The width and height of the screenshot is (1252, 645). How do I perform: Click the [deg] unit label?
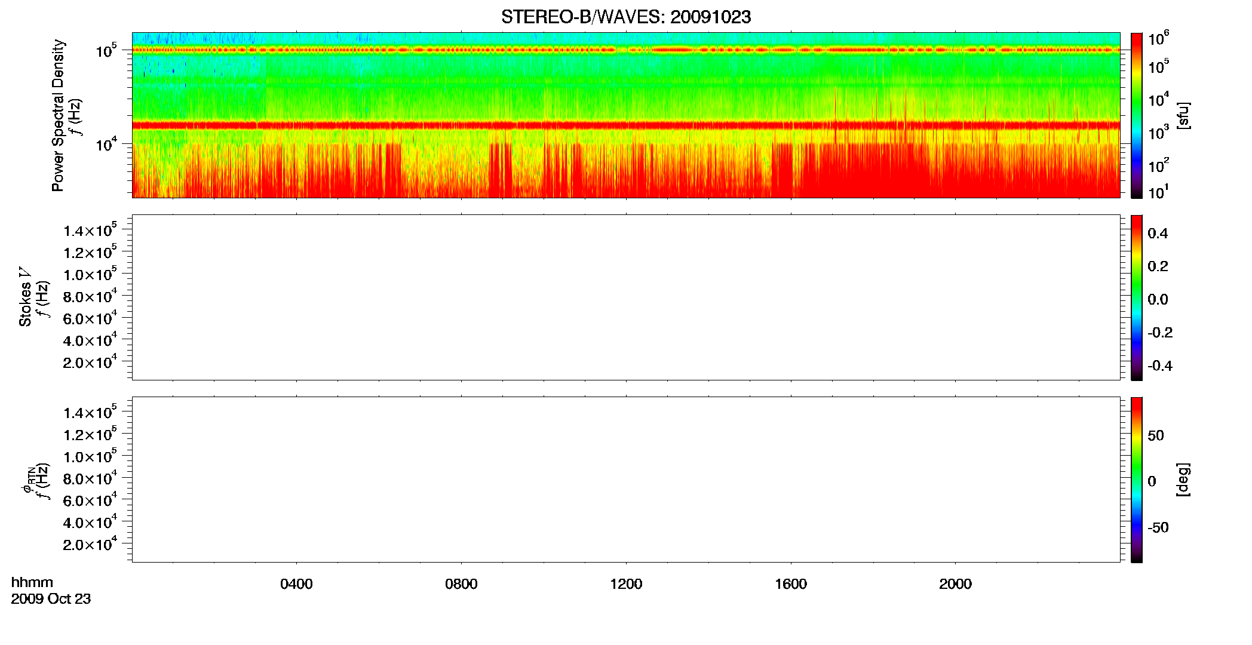[1183, 480]
